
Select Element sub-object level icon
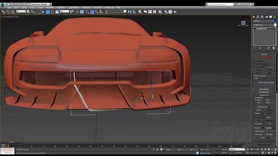271,58
